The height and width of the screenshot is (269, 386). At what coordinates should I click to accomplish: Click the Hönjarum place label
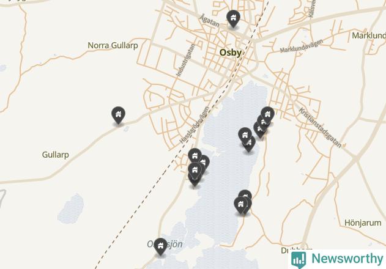click(x=363, y=223)
